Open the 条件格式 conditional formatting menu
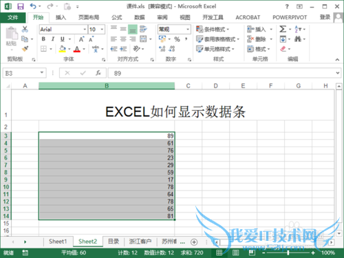 [x=213, y=29]
